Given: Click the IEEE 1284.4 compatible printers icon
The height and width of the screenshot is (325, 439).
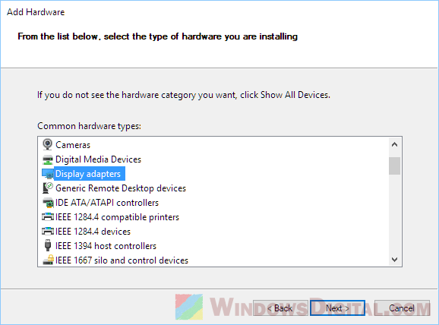Looking at the screenshot, I should tap(48, 216).
